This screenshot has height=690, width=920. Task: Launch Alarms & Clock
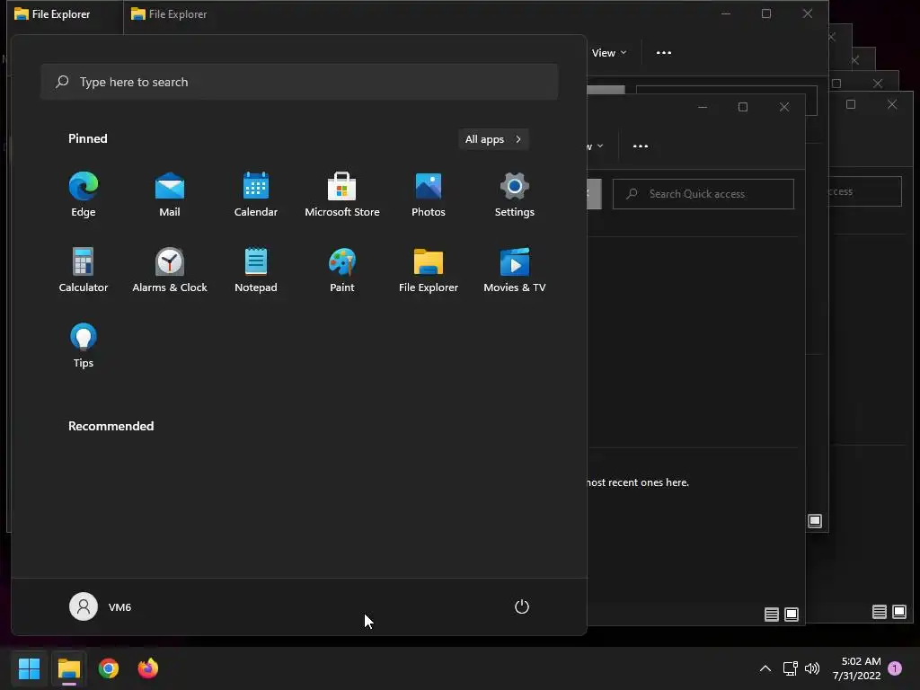(x=170, y=270)
